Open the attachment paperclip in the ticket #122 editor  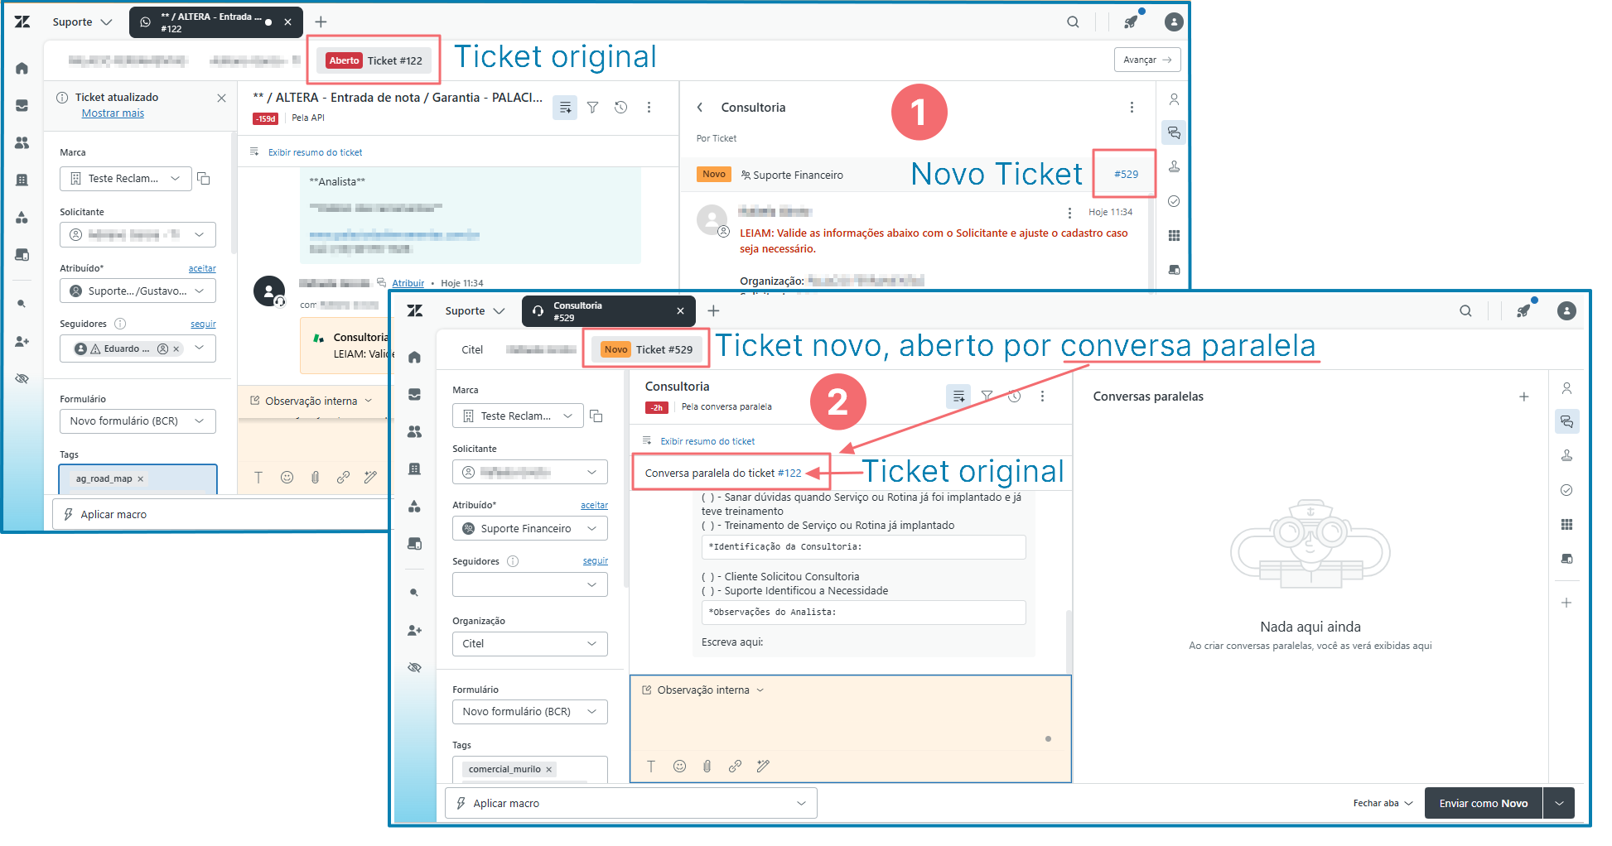click(x=316, y=477)
